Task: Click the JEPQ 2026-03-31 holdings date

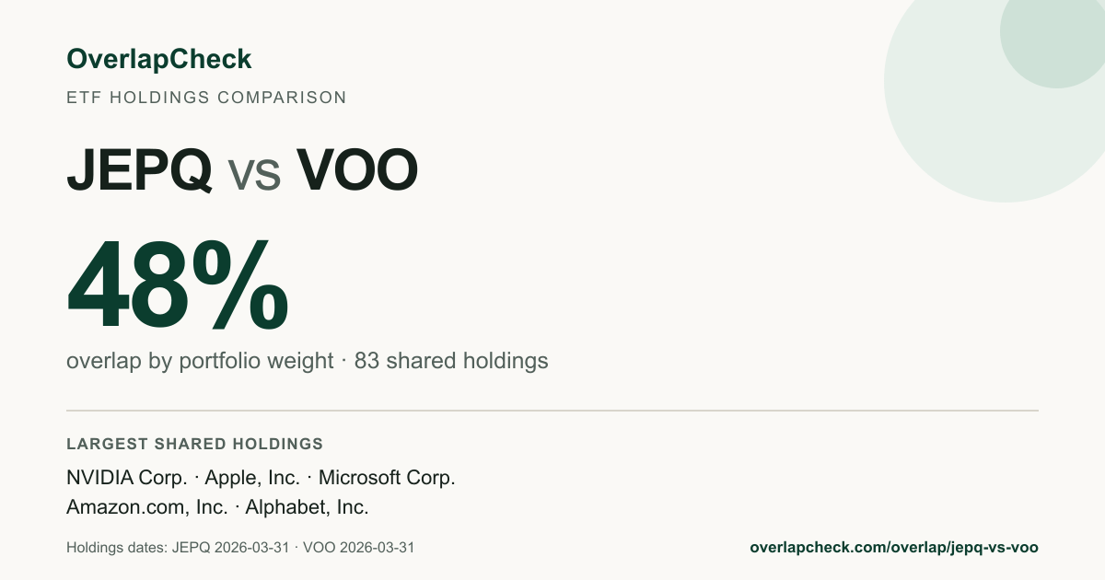Action: (232, 548)
